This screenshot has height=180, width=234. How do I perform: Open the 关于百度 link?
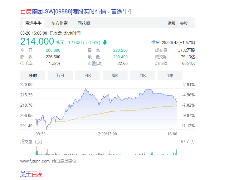[32, 174]
